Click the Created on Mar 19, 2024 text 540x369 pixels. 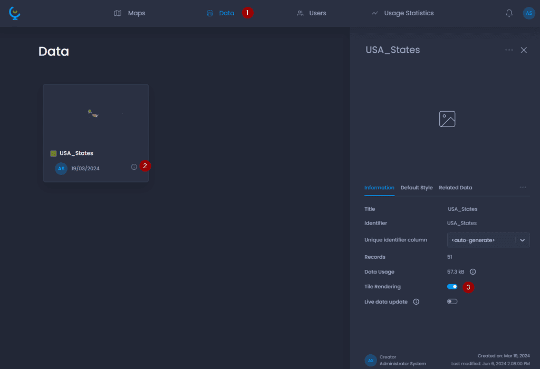[504, 356]
